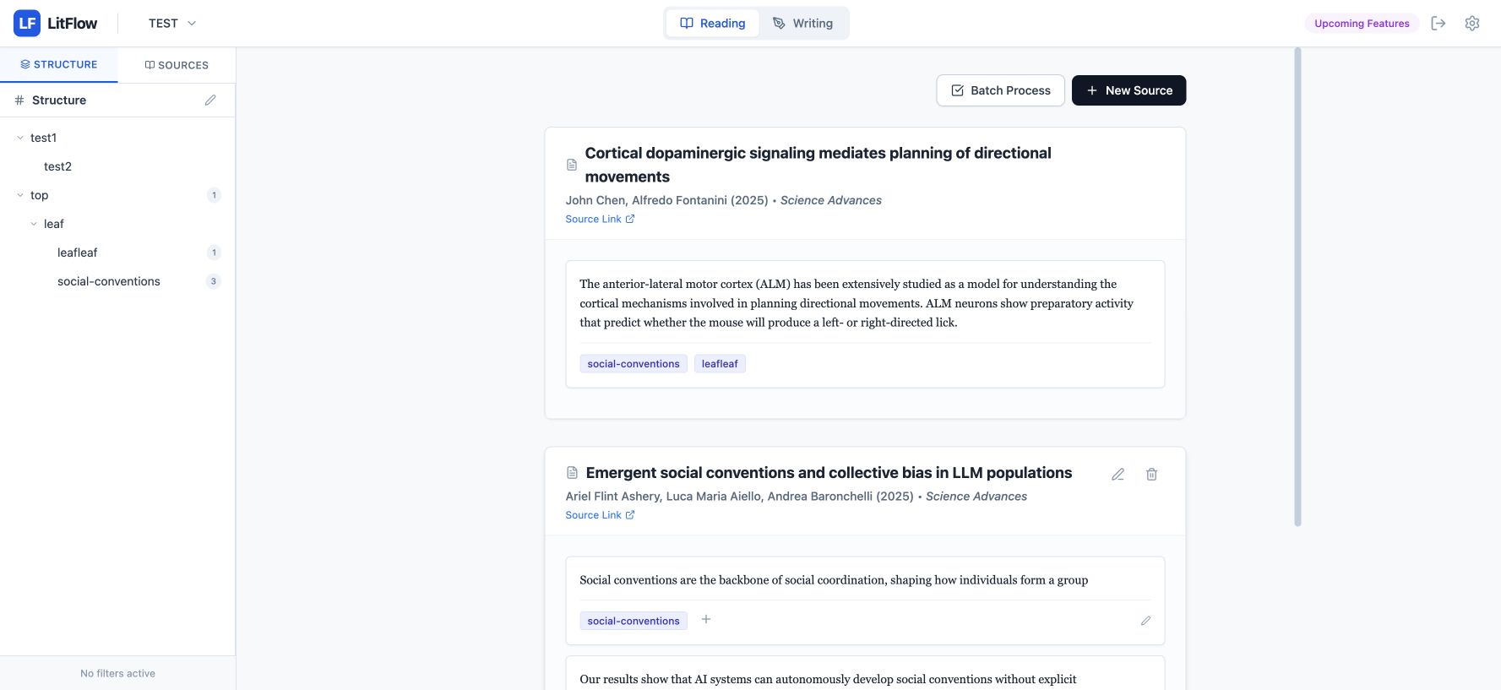Add a tag with the plus icon

[x=706, y=619]
